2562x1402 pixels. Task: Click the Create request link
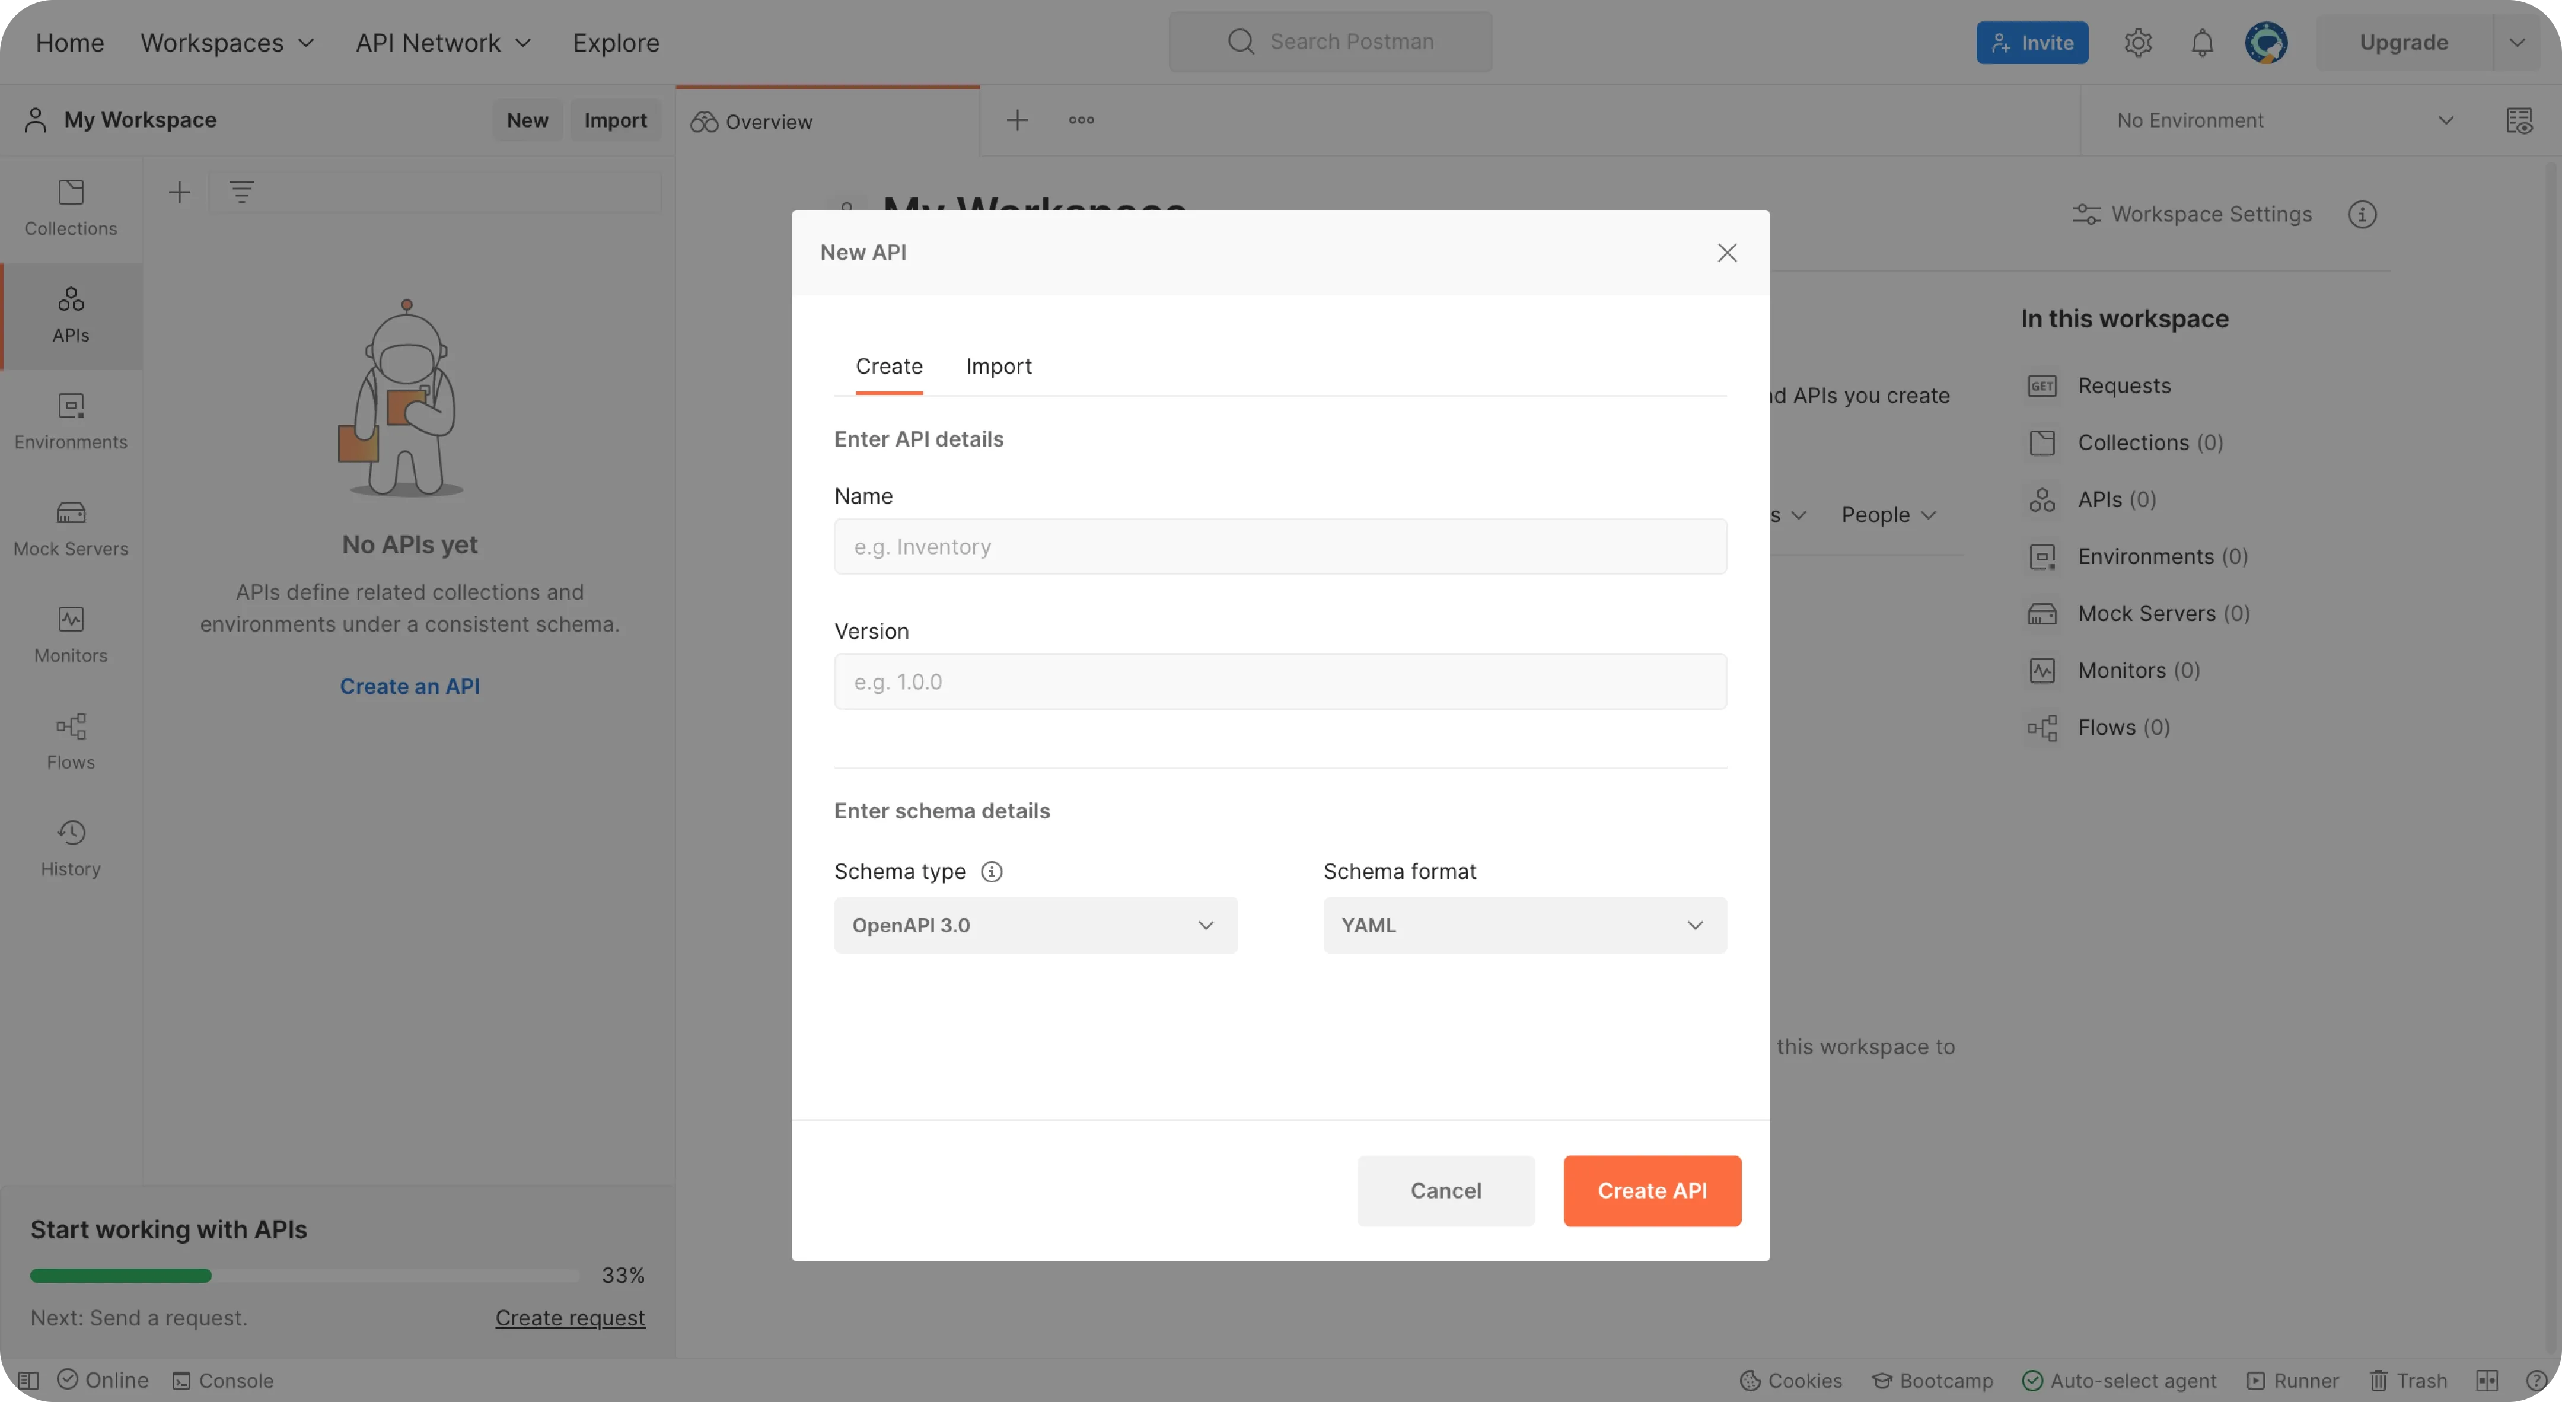(570, 1317)
